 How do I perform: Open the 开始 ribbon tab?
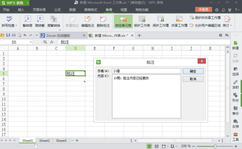pyautogui.click(x=6, y=10)
